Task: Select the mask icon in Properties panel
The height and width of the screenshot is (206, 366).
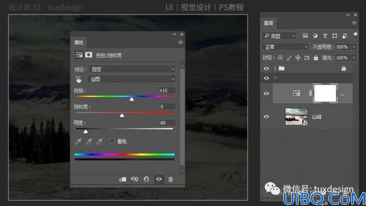Action: pyautogui.click(x=88, y=55)
